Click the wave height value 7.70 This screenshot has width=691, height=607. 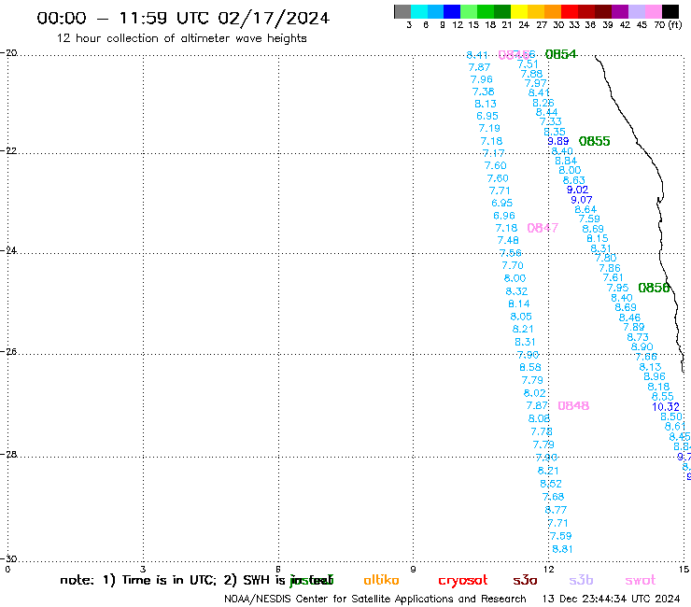(x=513, y=265)
